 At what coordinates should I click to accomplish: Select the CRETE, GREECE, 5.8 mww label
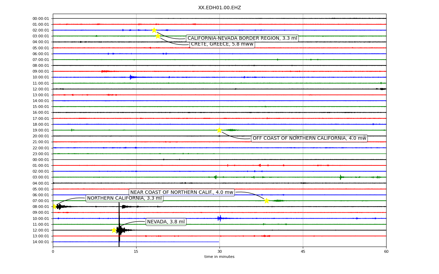(x=222, y=44)
